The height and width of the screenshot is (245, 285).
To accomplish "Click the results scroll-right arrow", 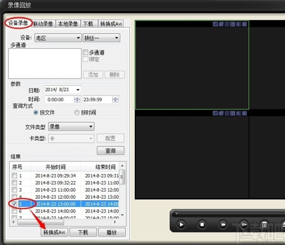I will point(115,222).
